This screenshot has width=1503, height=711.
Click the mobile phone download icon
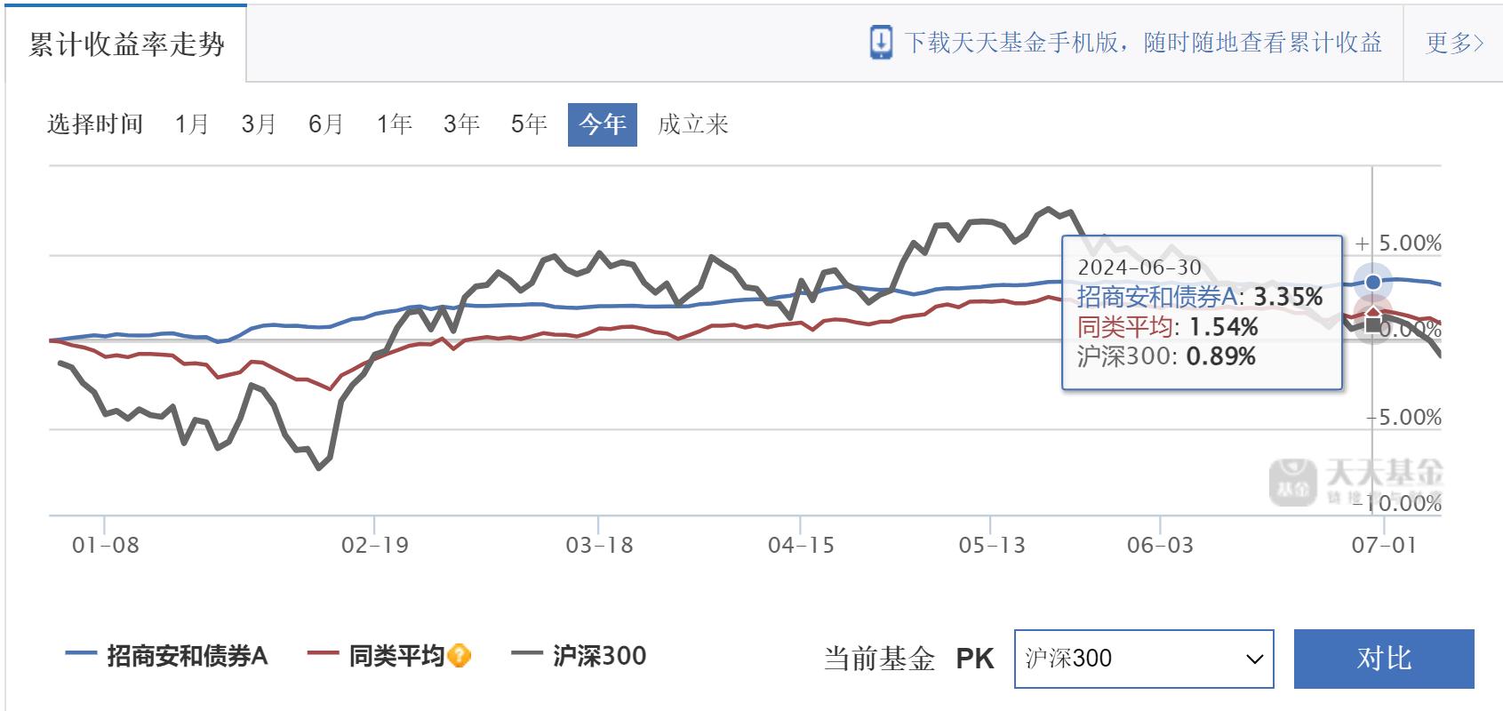880,42
